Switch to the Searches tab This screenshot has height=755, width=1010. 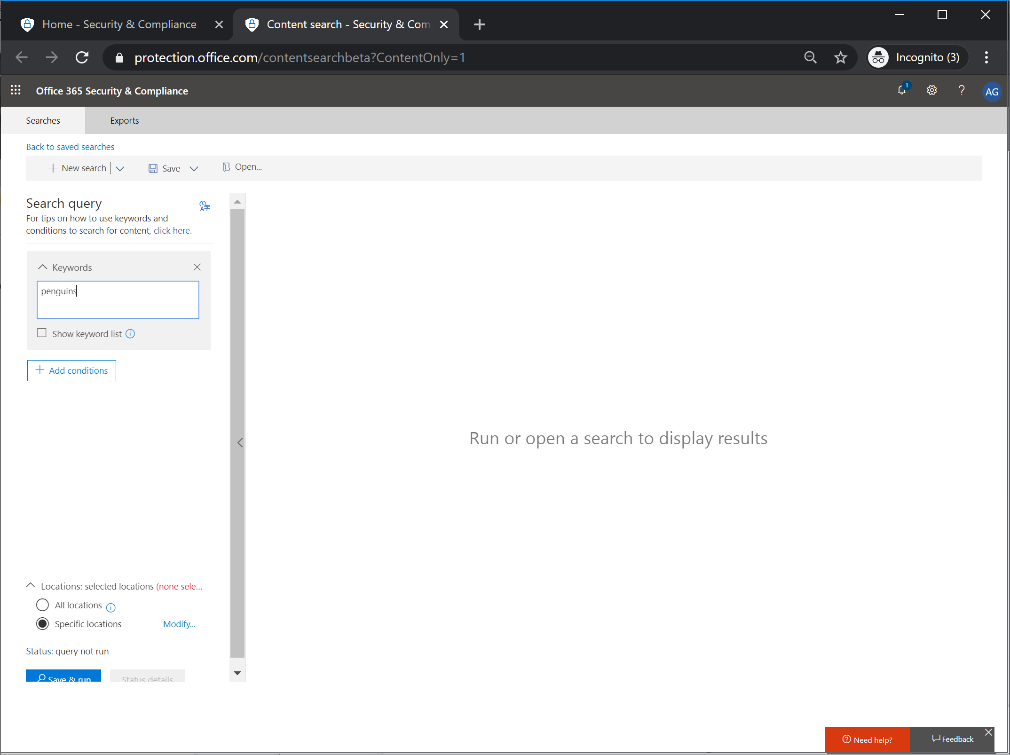[43, 120]
